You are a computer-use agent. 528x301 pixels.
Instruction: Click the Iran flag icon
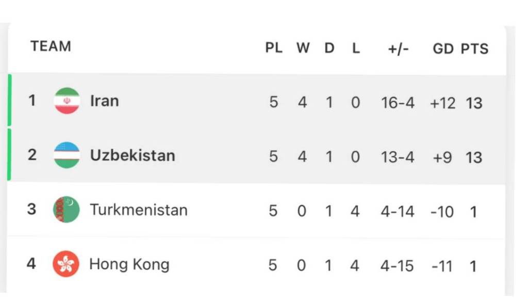[67, 101]
